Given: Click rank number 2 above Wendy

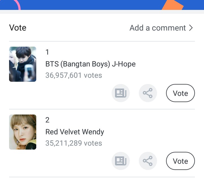Looking at the screenshot, I should (47, 120).
